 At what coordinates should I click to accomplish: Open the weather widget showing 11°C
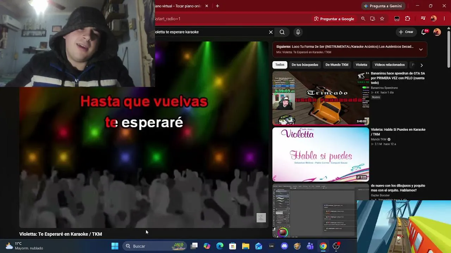tap(25, 246)
